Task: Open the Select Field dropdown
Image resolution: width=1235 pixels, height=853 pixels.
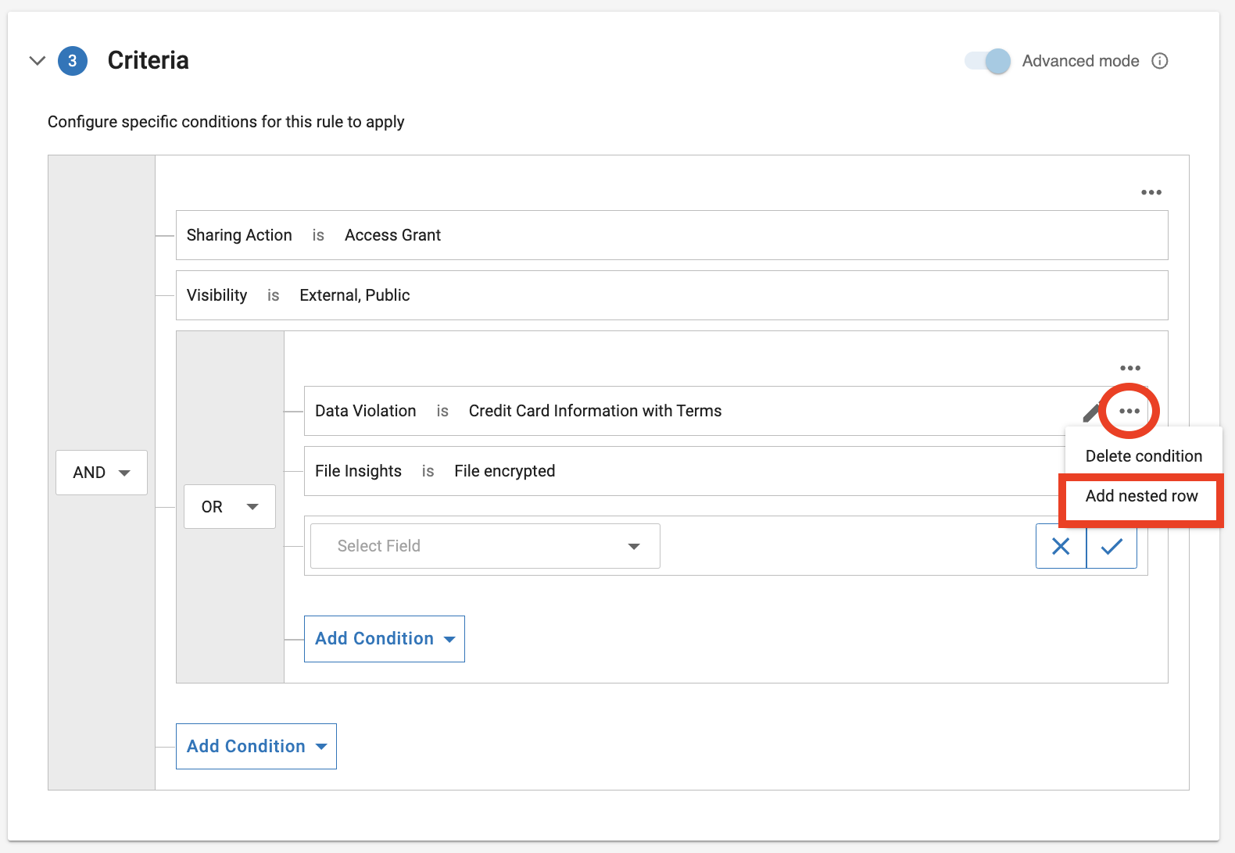Action: [x=485, y=546]
